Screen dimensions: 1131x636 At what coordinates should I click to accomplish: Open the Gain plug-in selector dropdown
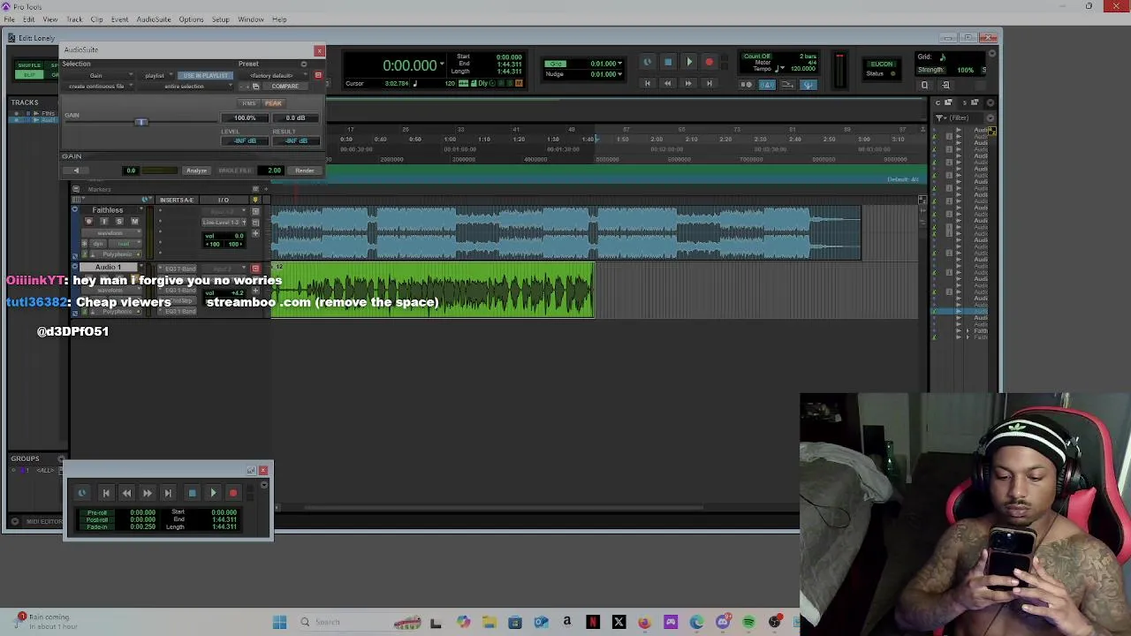[x=99, y=75]
